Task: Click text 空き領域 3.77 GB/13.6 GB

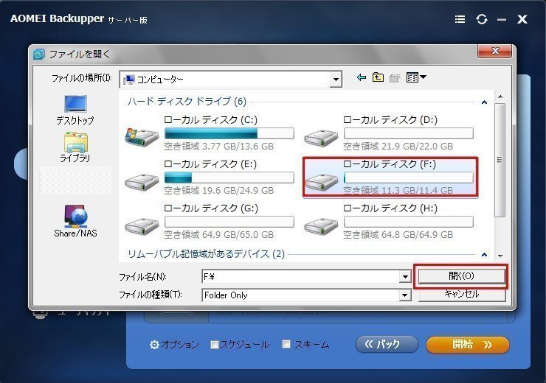Action: (x=218, y=147)
